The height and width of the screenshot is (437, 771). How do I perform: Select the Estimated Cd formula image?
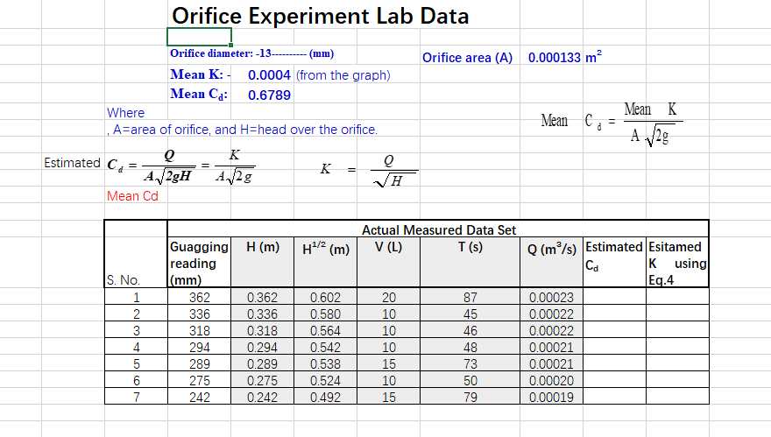pyautogui.click(x=181, y=166)
